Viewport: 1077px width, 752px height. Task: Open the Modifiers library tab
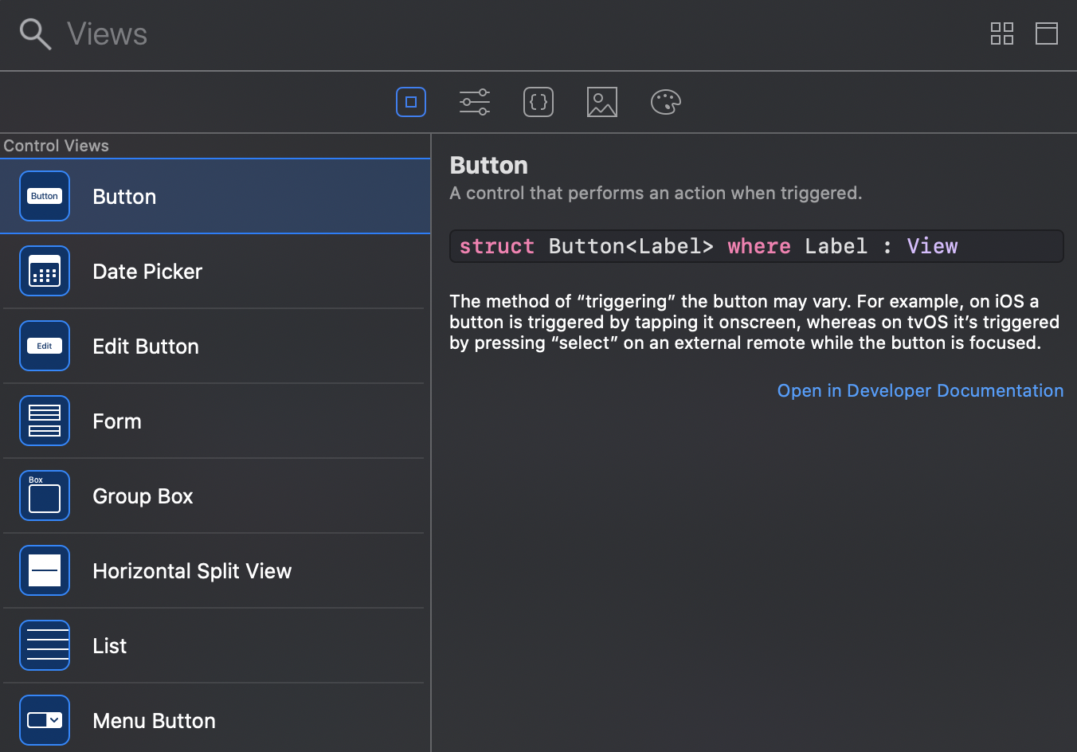tap(475, 102)
